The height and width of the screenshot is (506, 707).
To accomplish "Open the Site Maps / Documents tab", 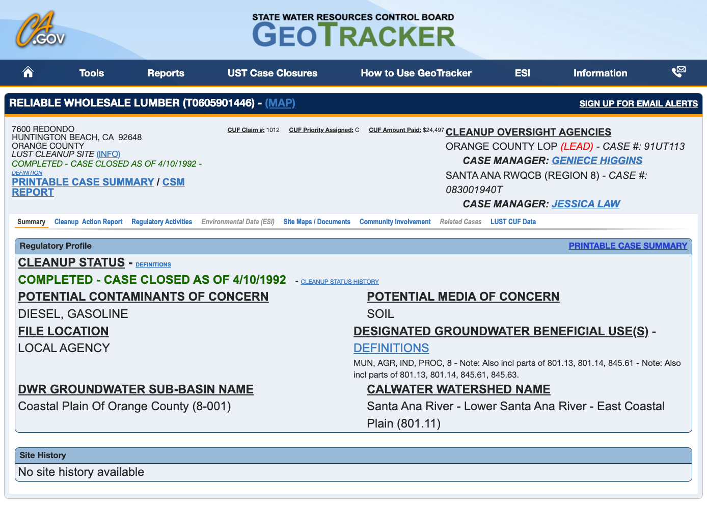I will click(x=317, y=222).
